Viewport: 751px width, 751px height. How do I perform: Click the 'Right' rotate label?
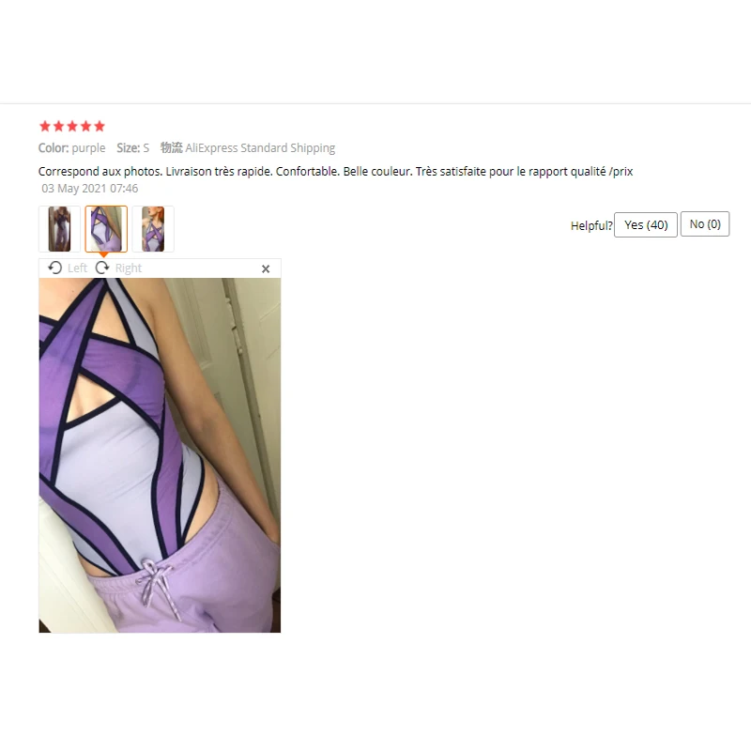[x=129, y=268]
